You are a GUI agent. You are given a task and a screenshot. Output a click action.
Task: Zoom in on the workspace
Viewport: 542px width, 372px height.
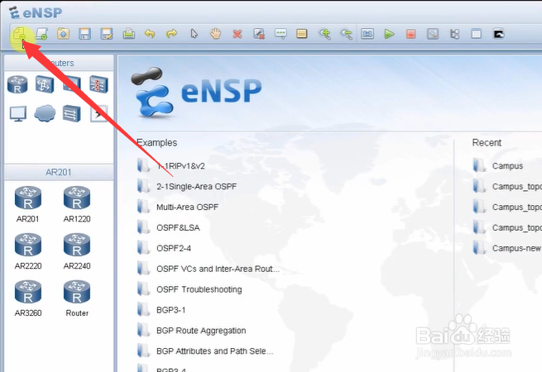tap(324, 34)
